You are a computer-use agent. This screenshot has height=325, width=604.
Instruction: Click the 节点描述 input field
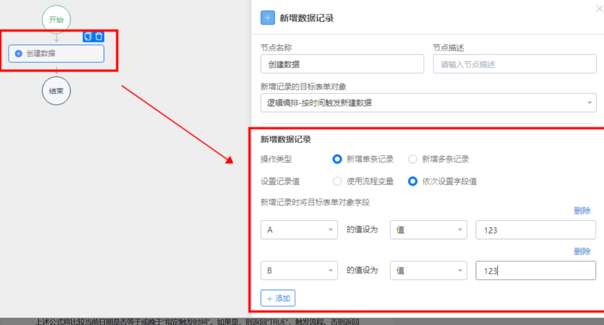click(515, 64)
